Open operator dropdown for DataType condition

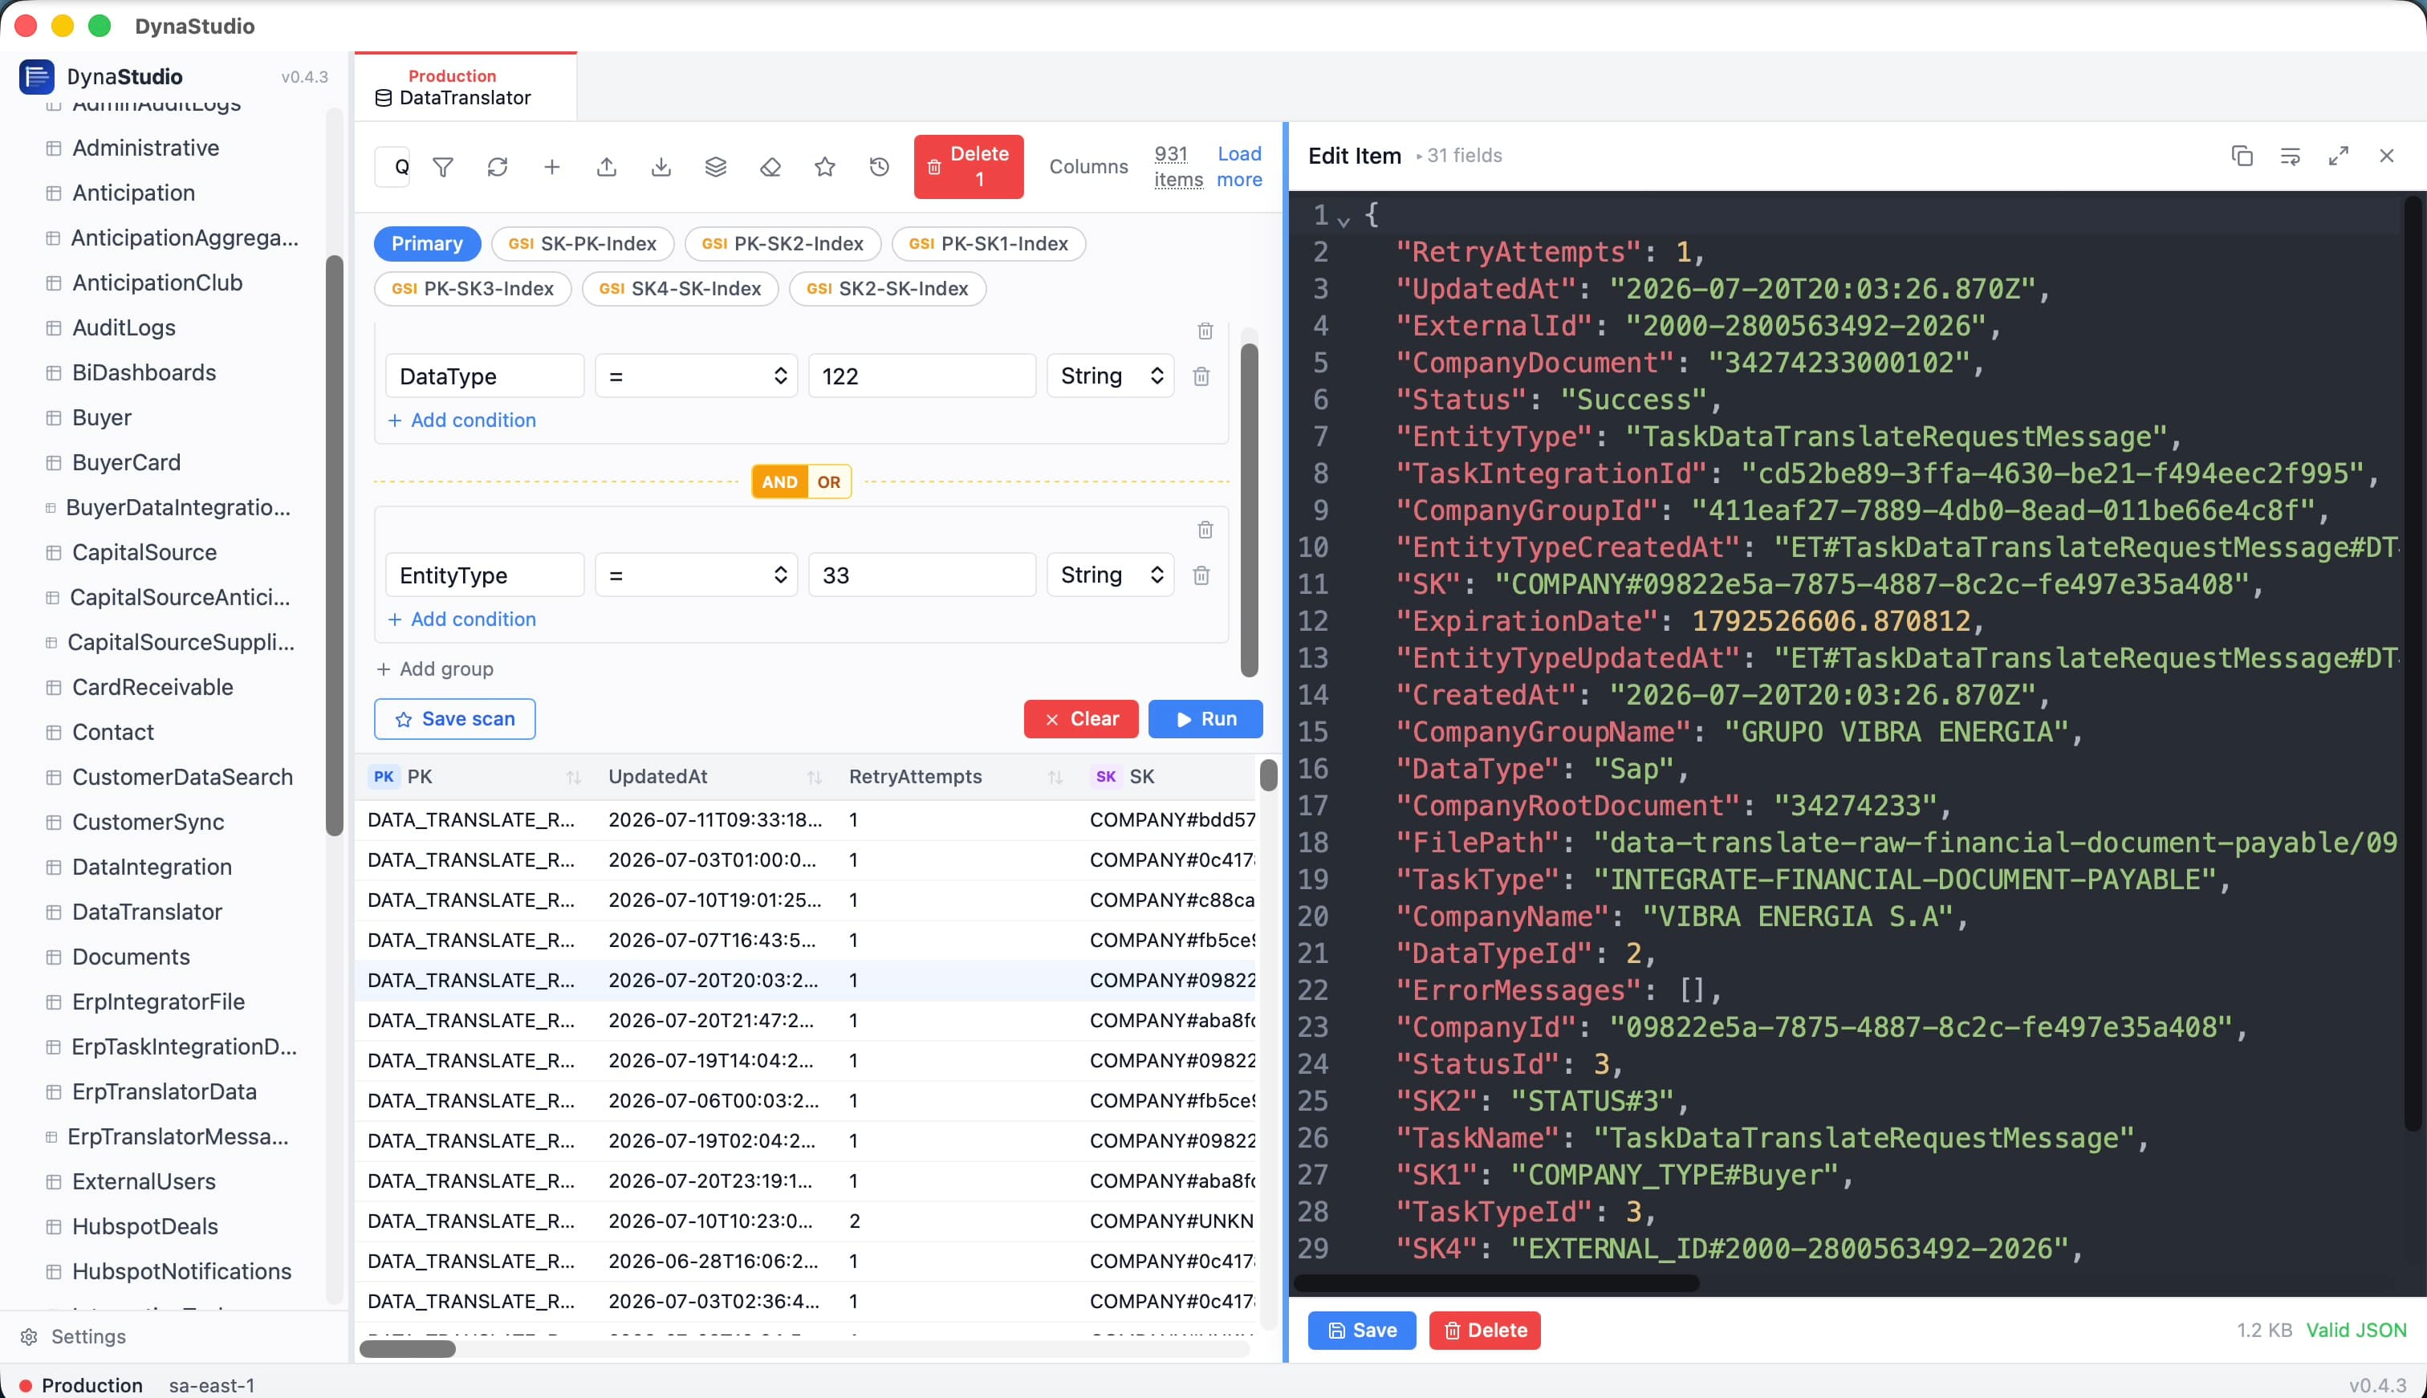tap(696, 376)
